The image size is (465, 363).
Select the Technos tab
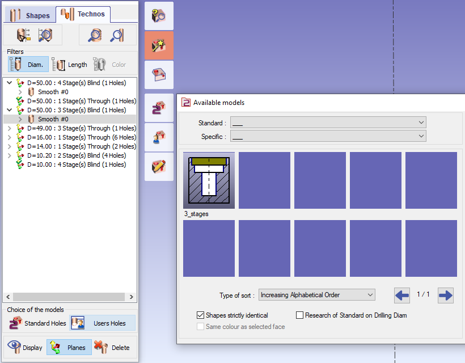[82, 14]
